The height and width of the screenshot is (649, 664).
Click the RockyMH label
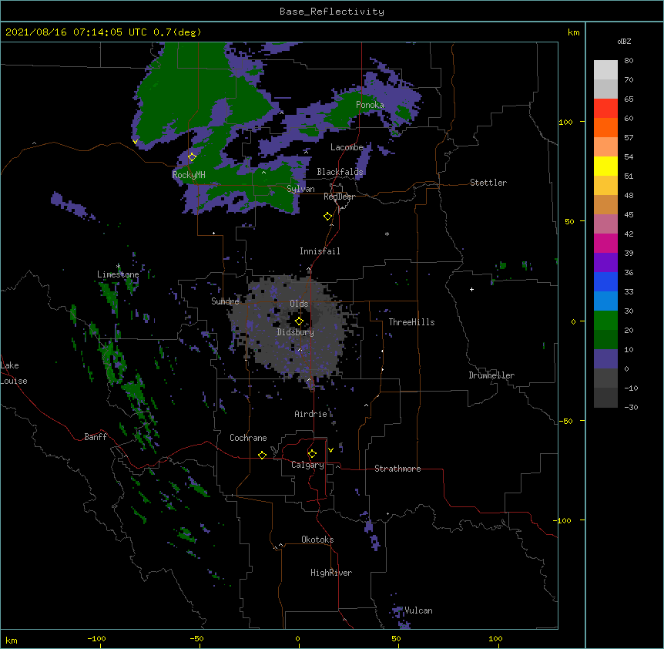pyautogui.click(x=189, y=175)
